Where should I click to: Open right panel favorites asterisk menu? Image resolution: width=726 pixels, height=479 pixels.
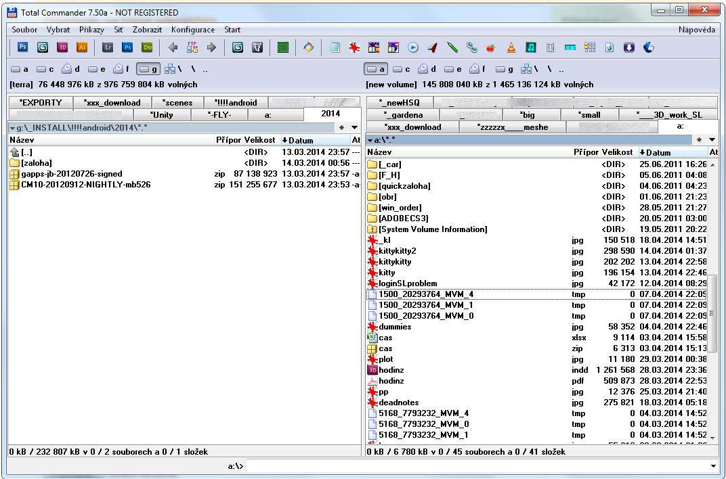click(699, 139)
